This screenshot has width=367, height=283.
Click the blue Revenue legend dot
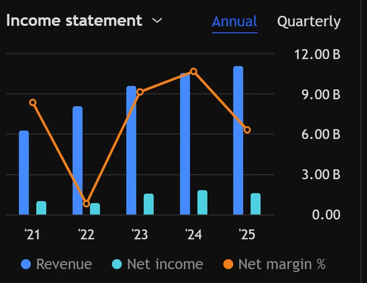[x=26, y=264]
